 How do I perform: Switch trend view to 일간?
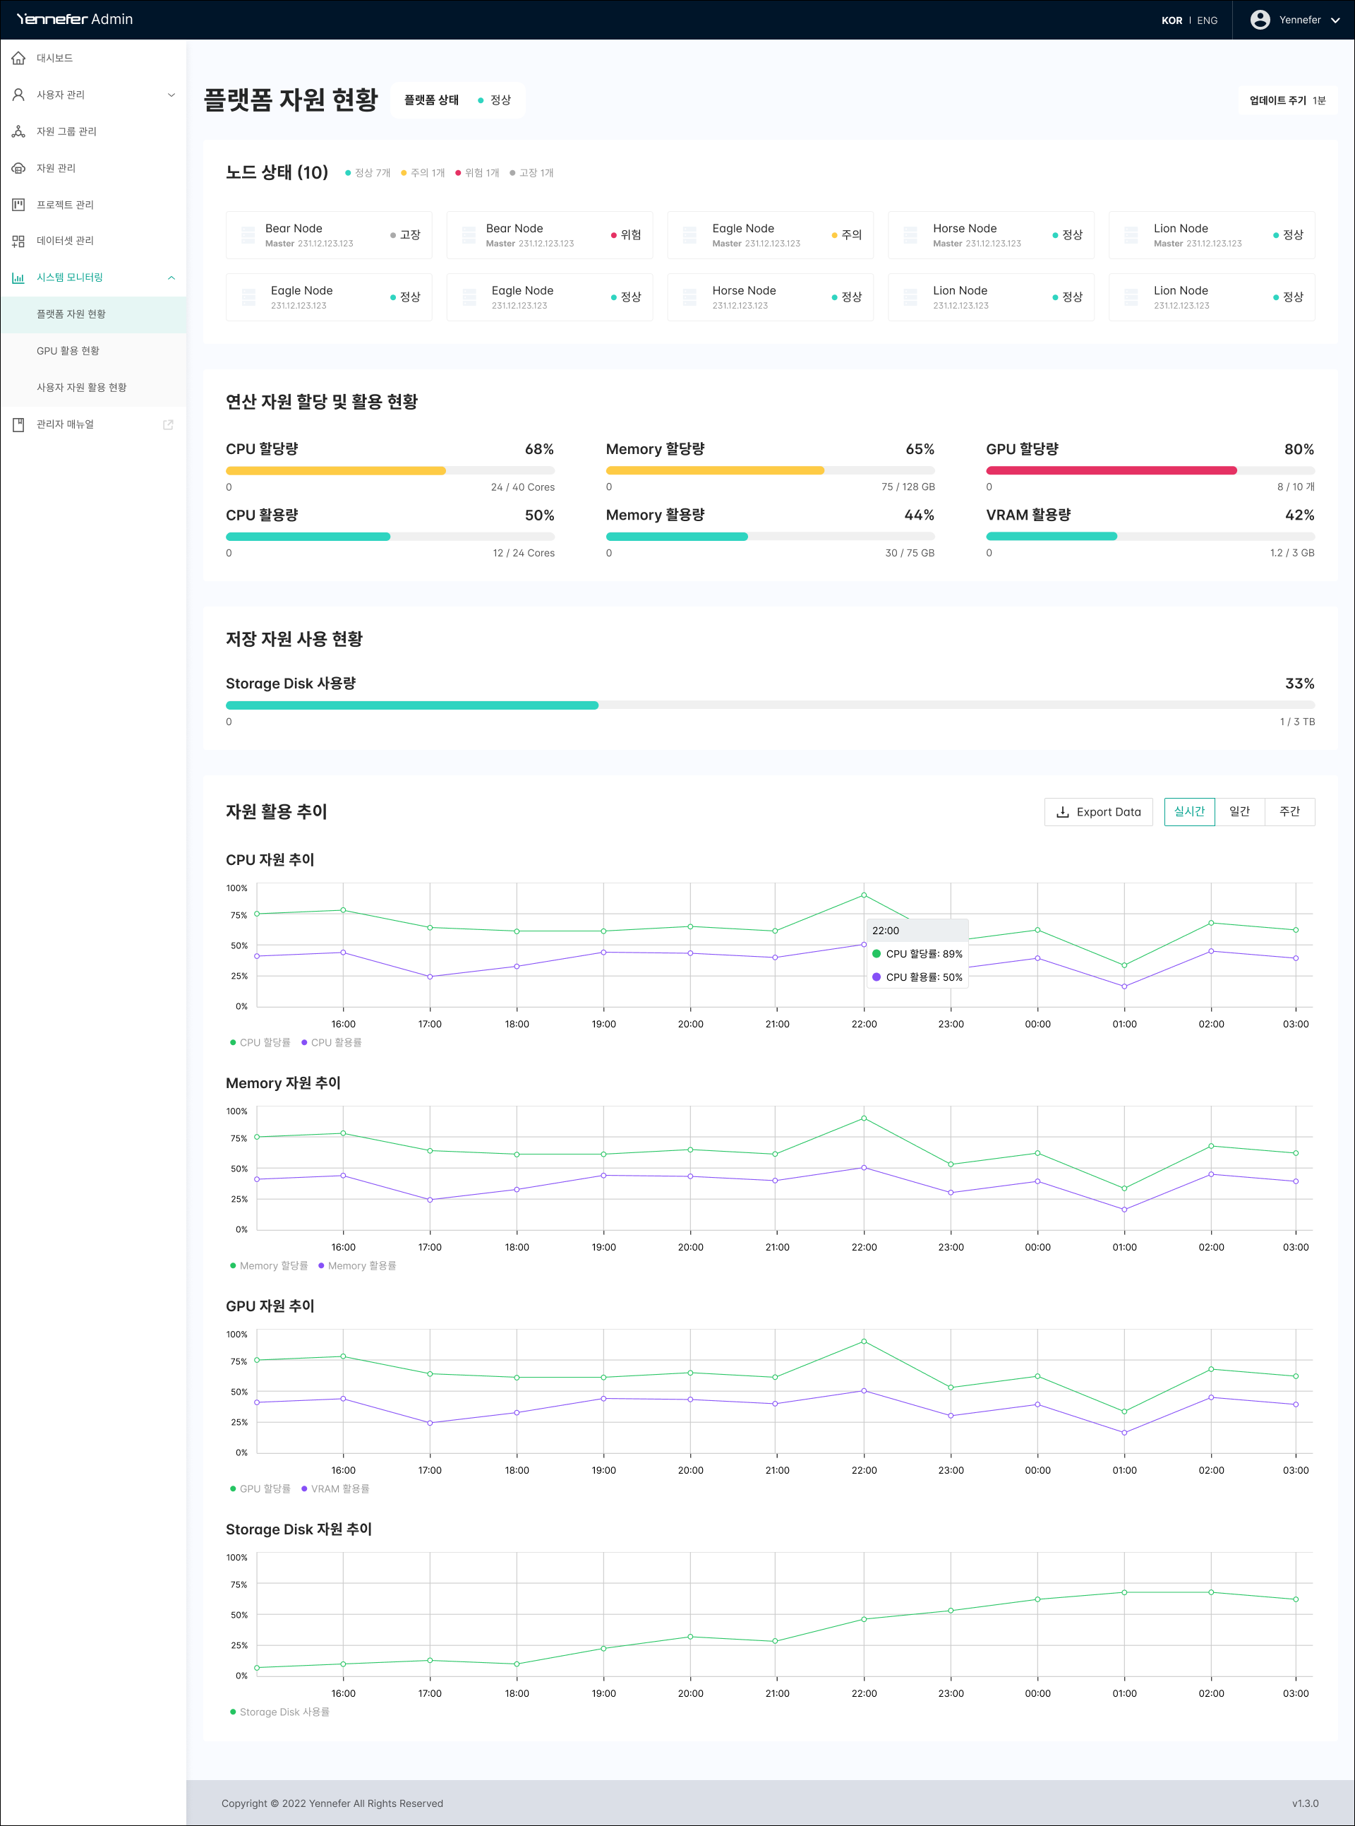(1239, 811)
